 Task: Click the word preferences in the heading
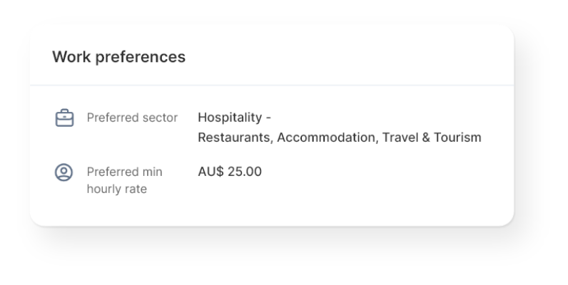pos(140,58)
